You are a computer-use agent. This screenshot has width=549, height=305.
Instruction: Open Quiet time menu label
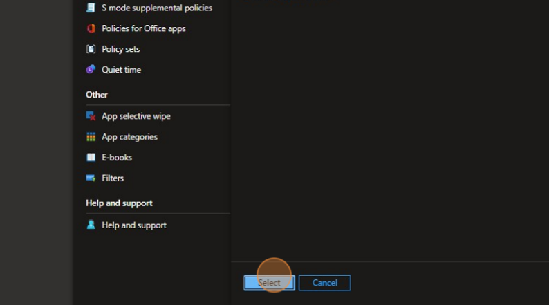121,70
